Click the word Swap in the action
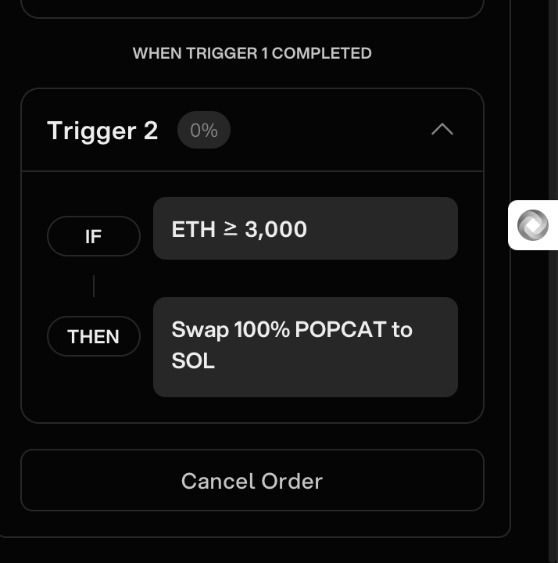 200,329
